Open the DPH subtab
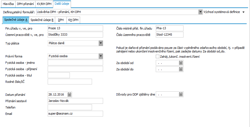Viewport: 250px width, 127px height. (x=61, y=20)
